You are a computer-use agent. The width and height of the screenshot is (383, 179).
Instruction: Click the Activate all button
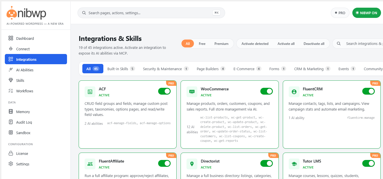click(286, 43)
